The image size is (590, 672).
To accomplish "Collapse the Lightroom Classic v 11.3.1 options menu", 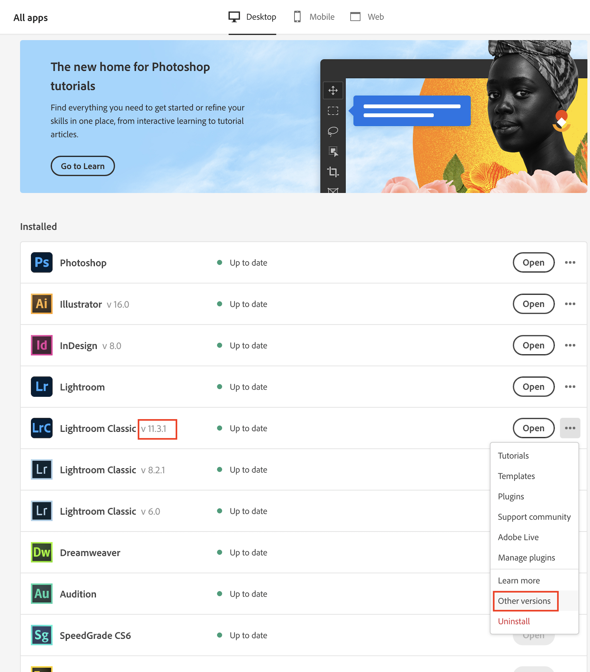I will coord(570,428).
